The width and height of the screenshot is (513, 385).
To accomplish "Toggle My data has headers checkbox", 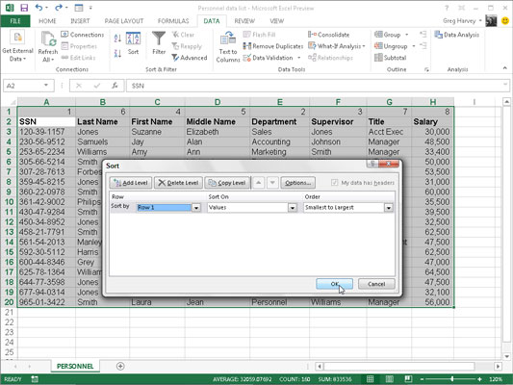I will [x=334, y=183].
